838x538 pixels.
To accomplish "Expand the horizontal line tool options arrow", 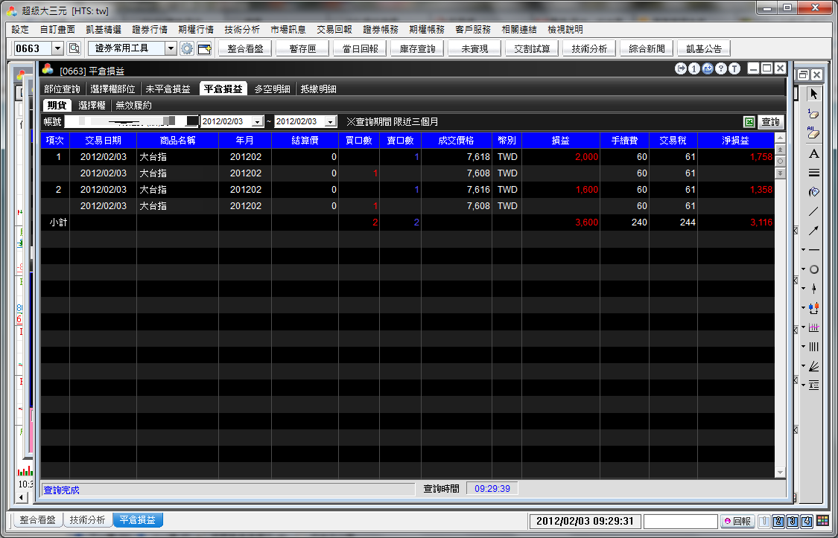I will [x=803, y=250].
